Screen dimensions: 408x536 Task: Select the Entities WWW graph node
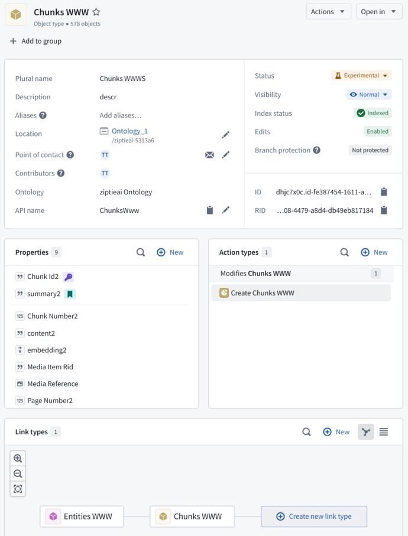click(x=82, y=516)
